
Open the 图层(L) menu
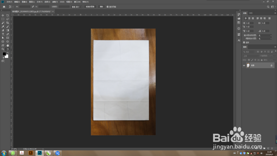pos(32,2)
